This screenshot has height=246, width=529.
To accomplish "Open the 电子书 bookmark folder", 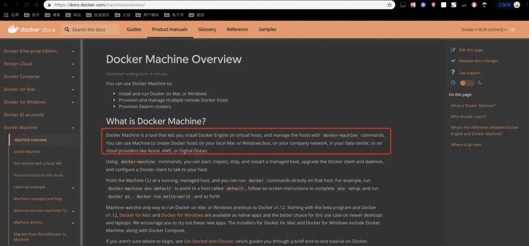I will pos(174,15).
